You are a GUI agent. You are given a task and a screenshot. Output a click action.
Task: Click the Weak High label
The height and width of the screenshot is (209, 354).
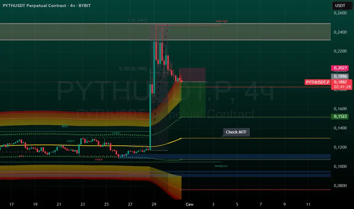221,21
